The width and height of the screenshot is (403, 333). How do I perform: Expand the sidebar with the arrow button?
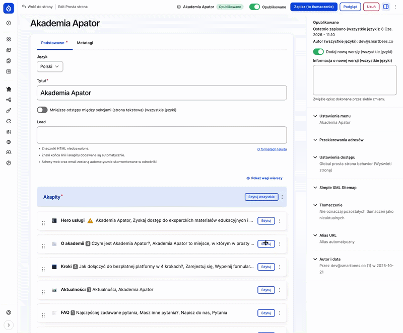tap(9, 325)
